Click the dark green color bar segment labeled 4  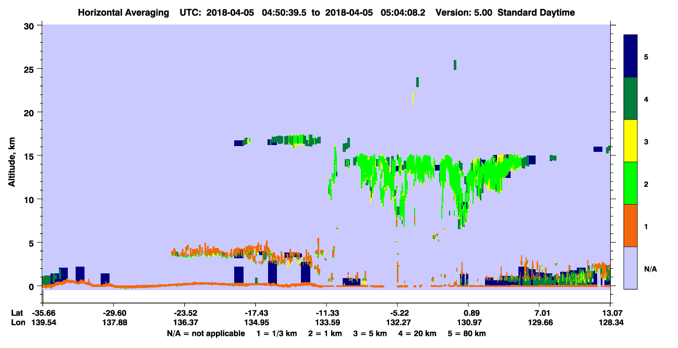click(x=631, y=99)
